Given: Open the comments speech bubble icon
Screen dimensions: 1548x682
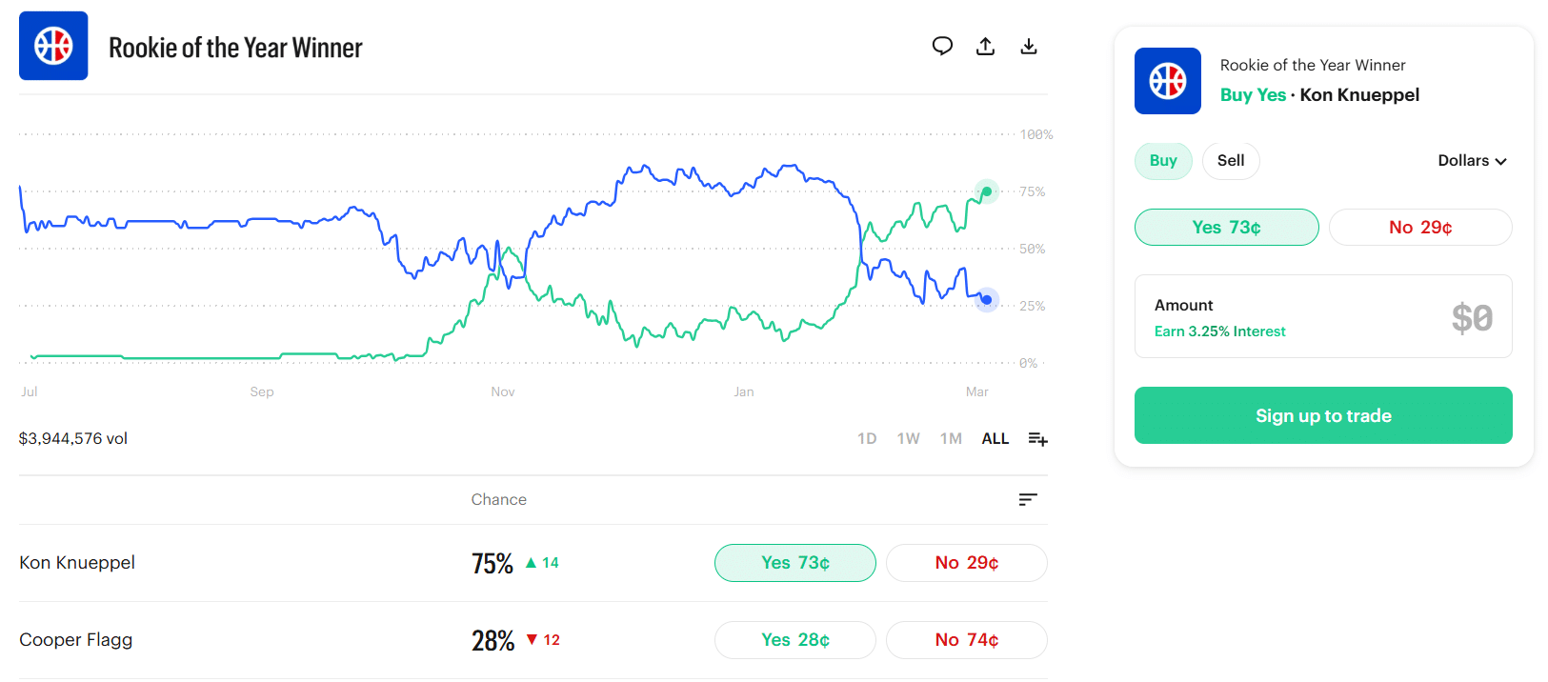Looking at the screenshot, I should 942,46.
